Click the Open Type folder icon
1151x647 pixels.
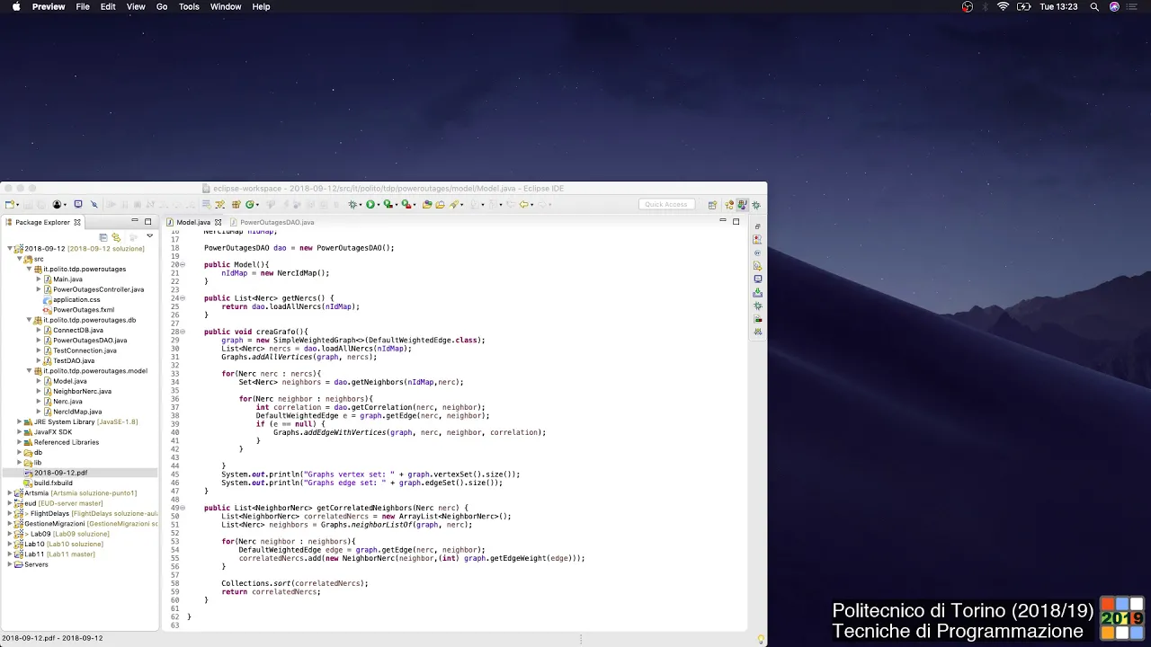click(x=427, y=205)
